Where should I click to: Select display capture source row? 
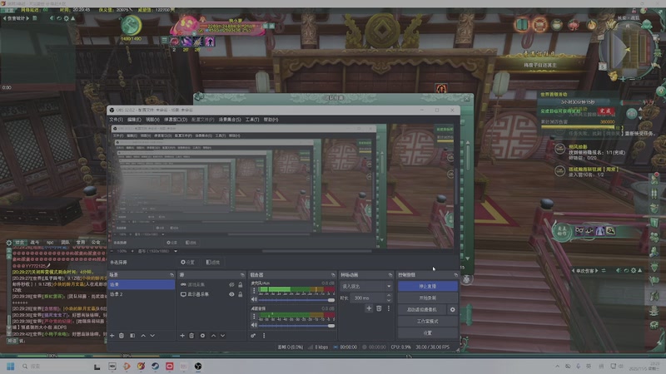(x=211, y=294)
